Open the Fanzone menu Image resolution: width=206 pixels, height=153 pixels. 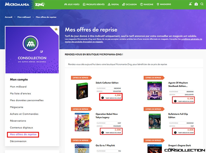click(x=147, y=4)
